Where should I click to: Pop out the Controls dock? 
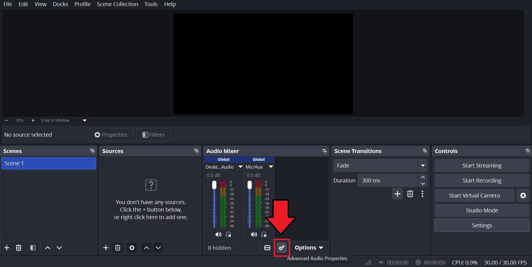pyautogui.click(x=528, y=151)
